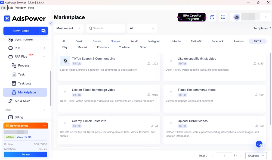Click the Referral bonus arrow icon
The height and width of the screenshot is (160, 272).
pyautogui.click(x=44, y=126)
